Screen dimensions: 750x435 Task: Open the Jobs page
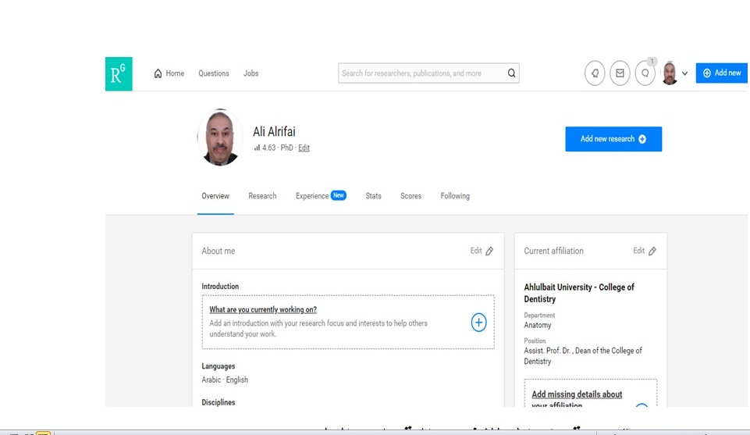[x=251, y=73]
